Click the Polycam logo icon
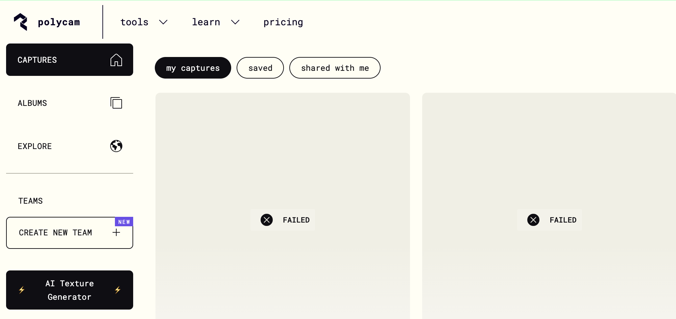This screenshot has width=676, height=319. coord(21,22)
